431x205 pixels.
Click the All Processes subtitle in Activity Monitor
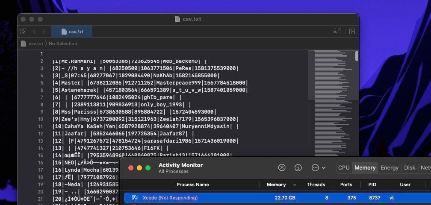pyautogui.click(x=174, y=172)
